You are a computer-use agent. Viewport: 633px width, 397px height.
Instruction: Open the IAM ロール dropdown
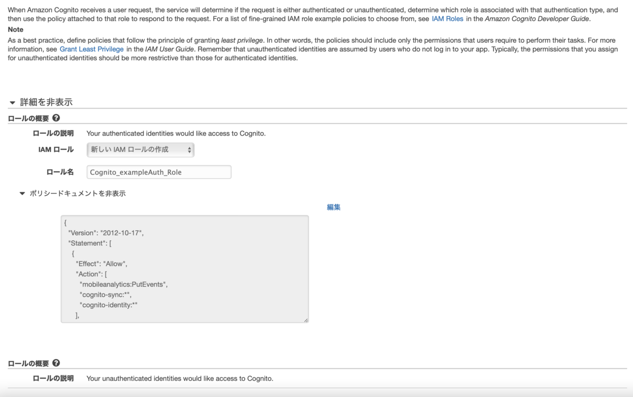click(140, 150)
